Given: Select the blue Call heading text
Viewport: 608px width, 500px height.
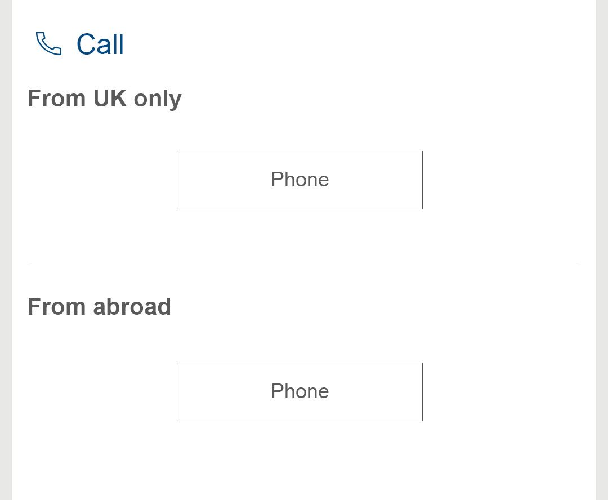Looking at the screenshot, I should coord(100,44).
